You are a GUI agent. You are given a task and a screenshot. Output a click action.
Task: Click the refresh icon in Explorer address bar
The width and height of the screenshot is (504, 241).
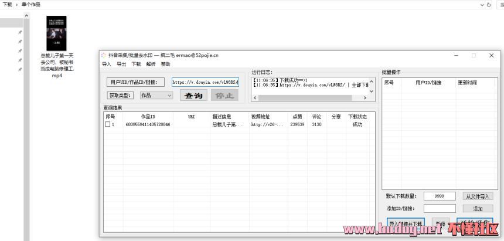coord(489,4)
